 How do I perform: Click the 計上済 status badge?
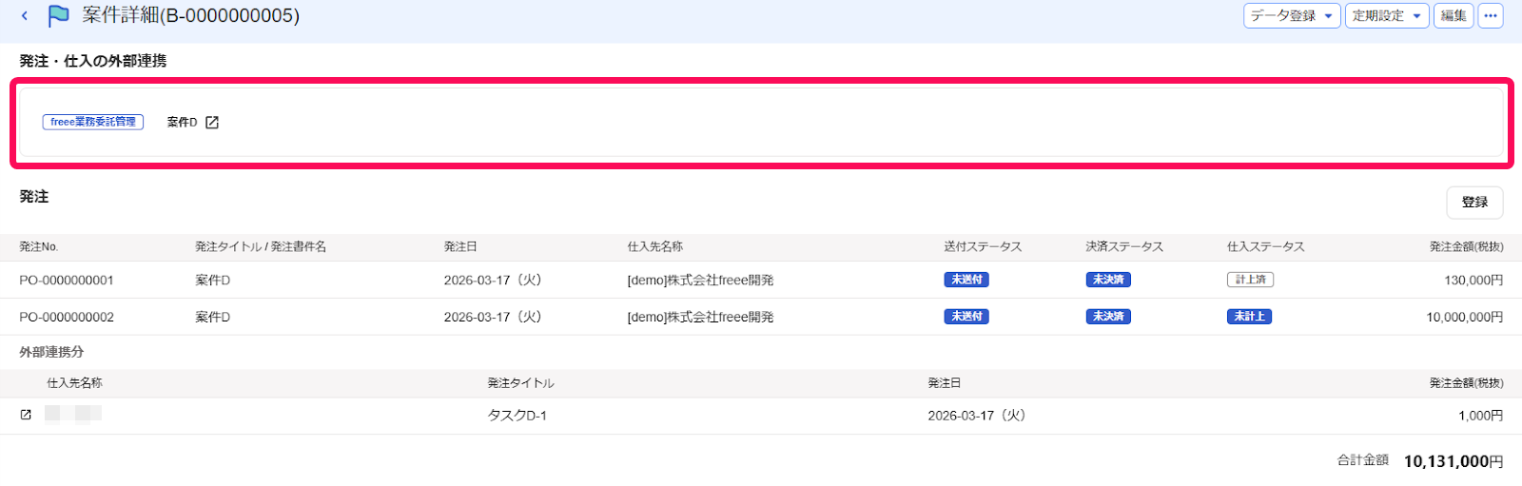click(1250, 280)
